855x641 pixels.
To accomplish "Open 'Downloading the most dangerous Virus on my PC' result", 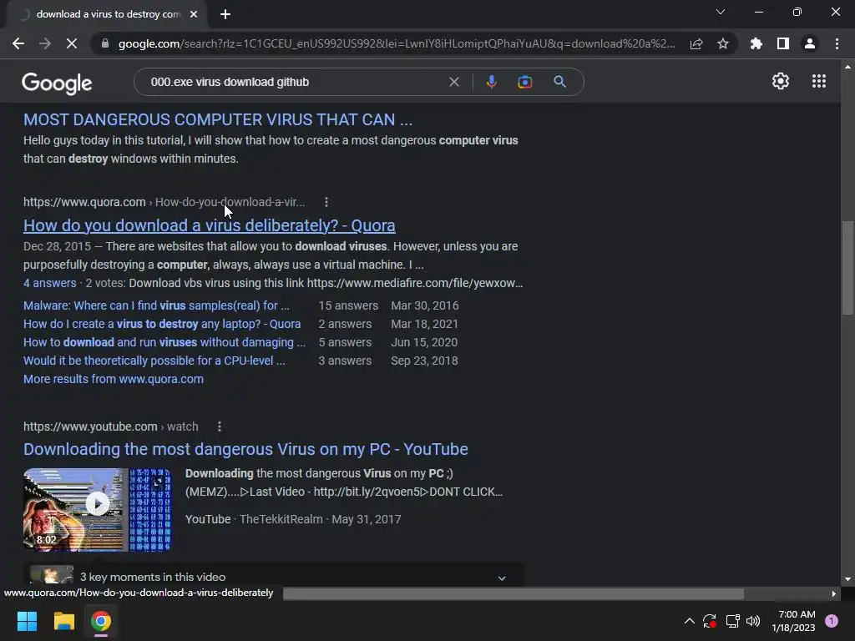I will [245, 449].
